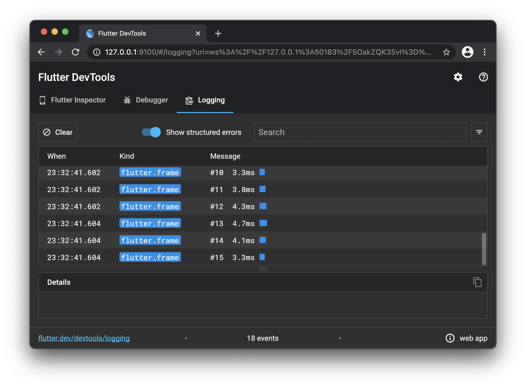
Task: Click the Message column header
Action: 225,156
